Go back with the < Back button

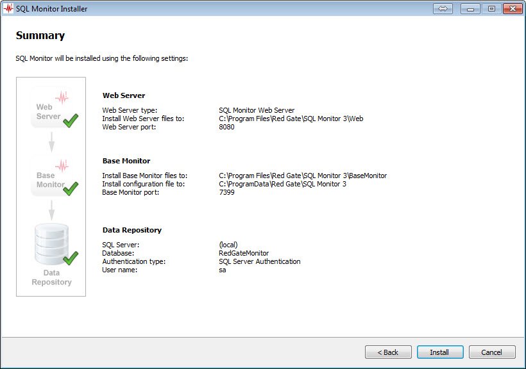pos(388,352)
